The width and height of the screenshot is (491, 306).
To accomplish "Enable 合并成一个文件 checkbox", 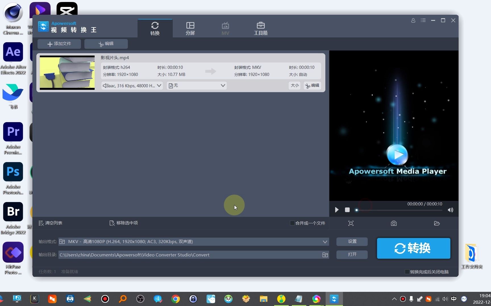I will [x=292, y=223].
